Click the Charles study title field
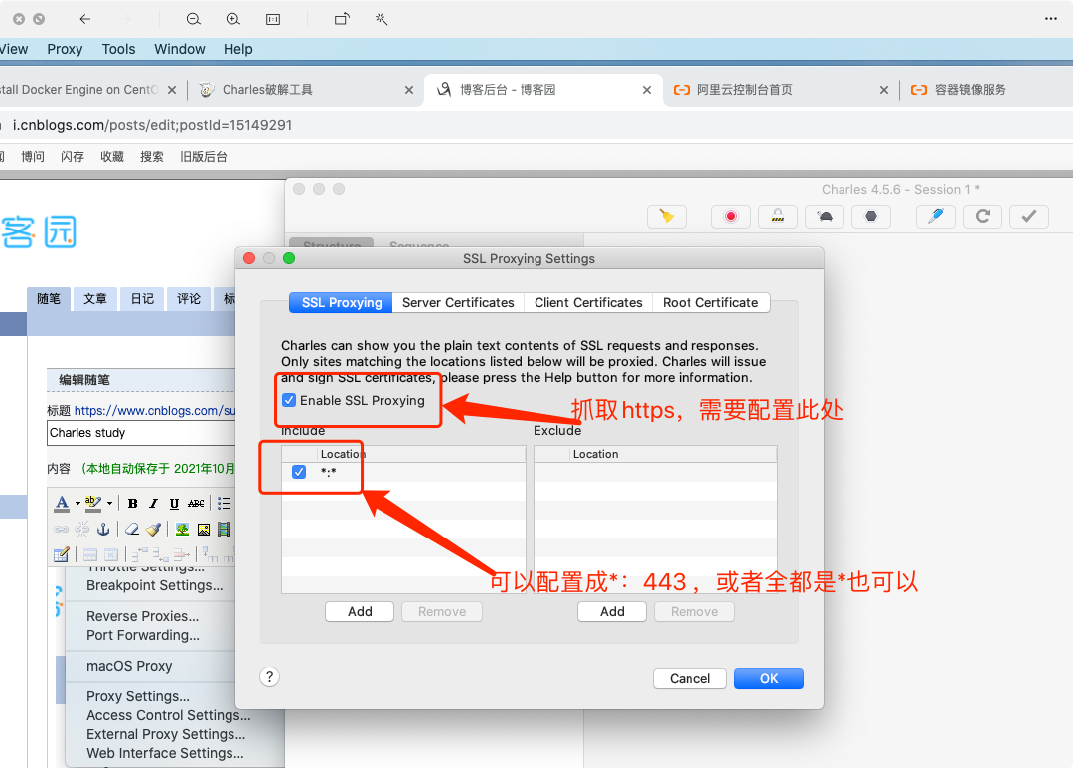This screenshot has height=768, width=1073. (141, 433)
